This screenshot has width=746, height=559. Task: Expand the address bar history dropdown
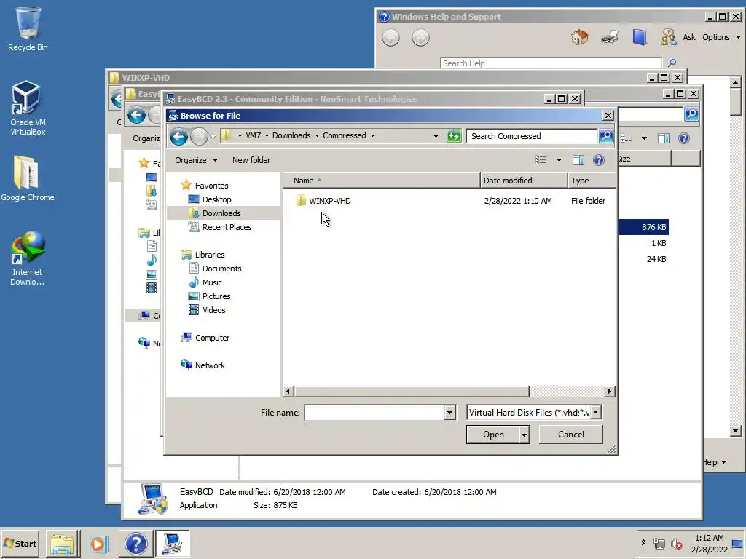(436, 136)
